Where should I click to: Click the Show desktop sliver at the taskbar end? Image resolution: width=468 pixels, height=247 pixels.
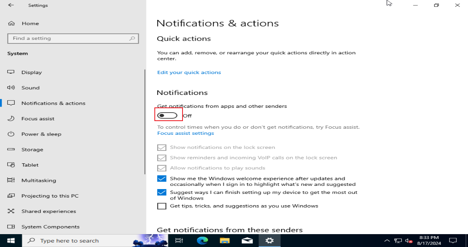pyautogui.click(x=466, y=241)
